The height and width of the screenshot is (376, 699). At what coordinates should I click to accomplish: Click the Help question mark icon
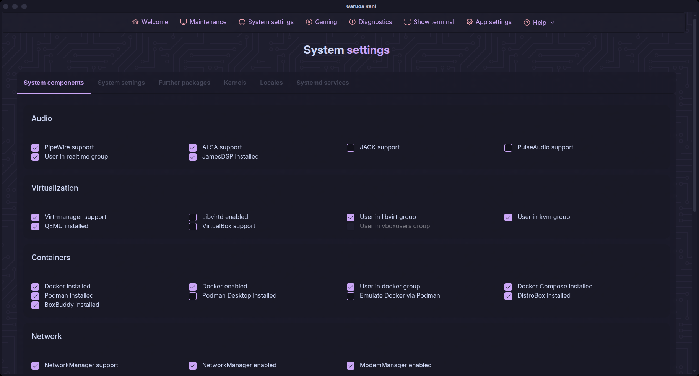[x=527, y=23]
